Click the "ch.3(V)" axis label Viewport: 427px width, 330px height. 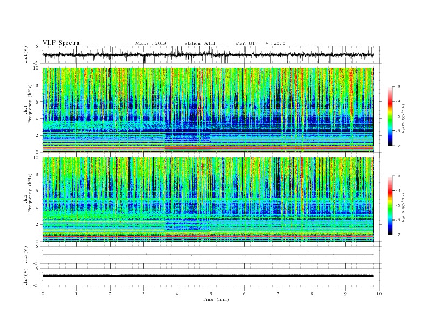pyautogui.click(x=26, y=255)
